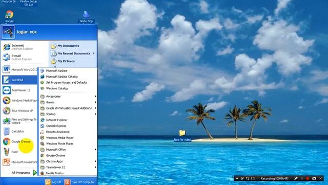Expand TeamViewer 12 folder in All Programs
328x185 pixels.
click(x=68, y=167)
